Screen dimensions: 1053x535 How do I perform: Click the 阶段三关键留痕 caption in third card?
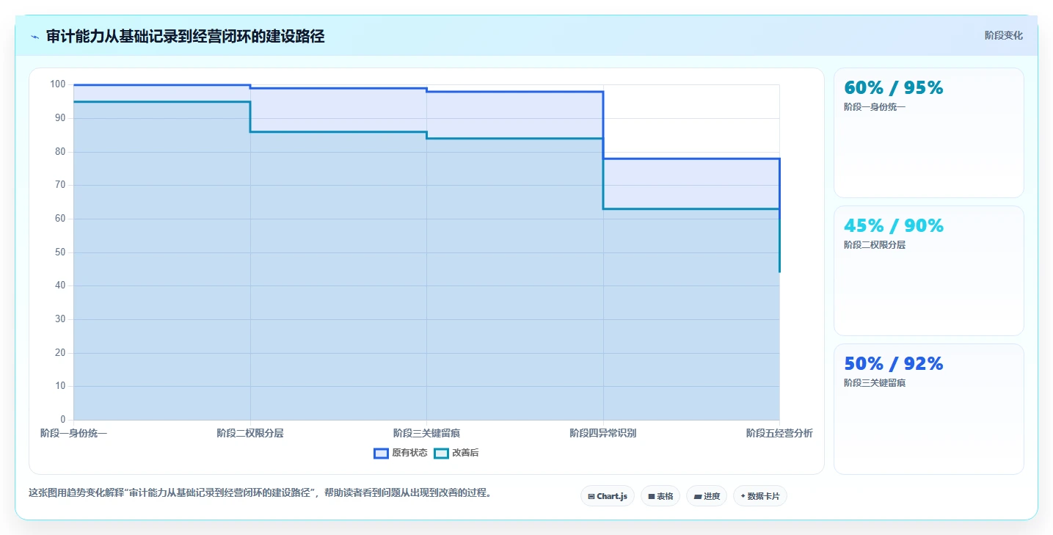[875, 383]
